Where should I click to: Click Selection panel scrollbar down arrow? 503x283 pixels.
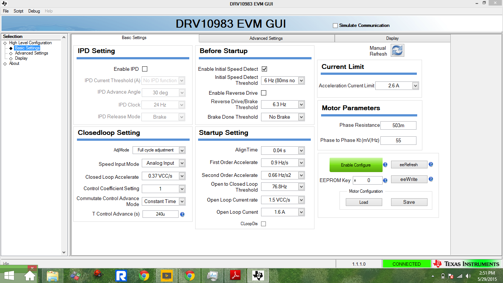point(64,252)
